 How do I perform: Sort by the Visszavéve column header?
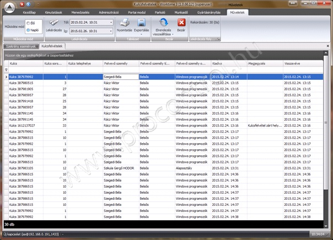(300, 63)
